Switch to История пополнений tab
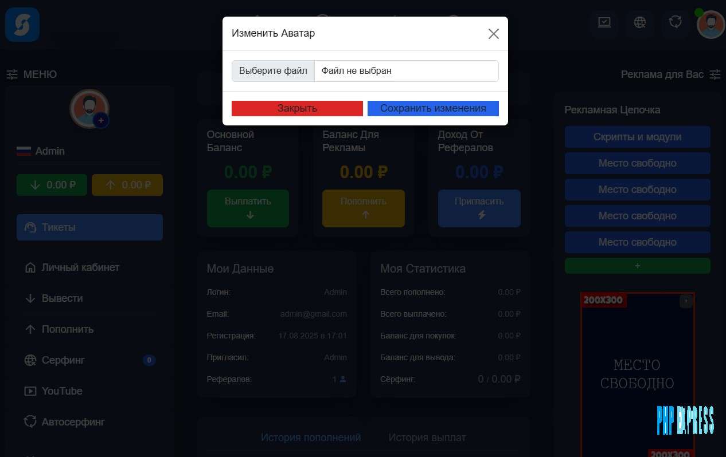This screenshot has width=726, height=457. tap(311, 438)
